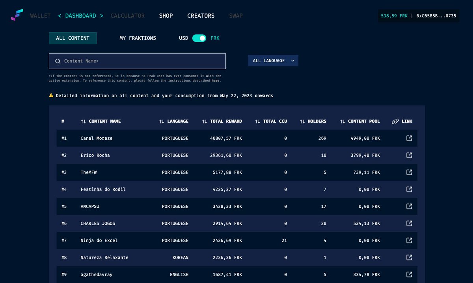This screenshot has width=473, height=283.
Task: Click the 'here' instructions link
Action: point(215,80)
